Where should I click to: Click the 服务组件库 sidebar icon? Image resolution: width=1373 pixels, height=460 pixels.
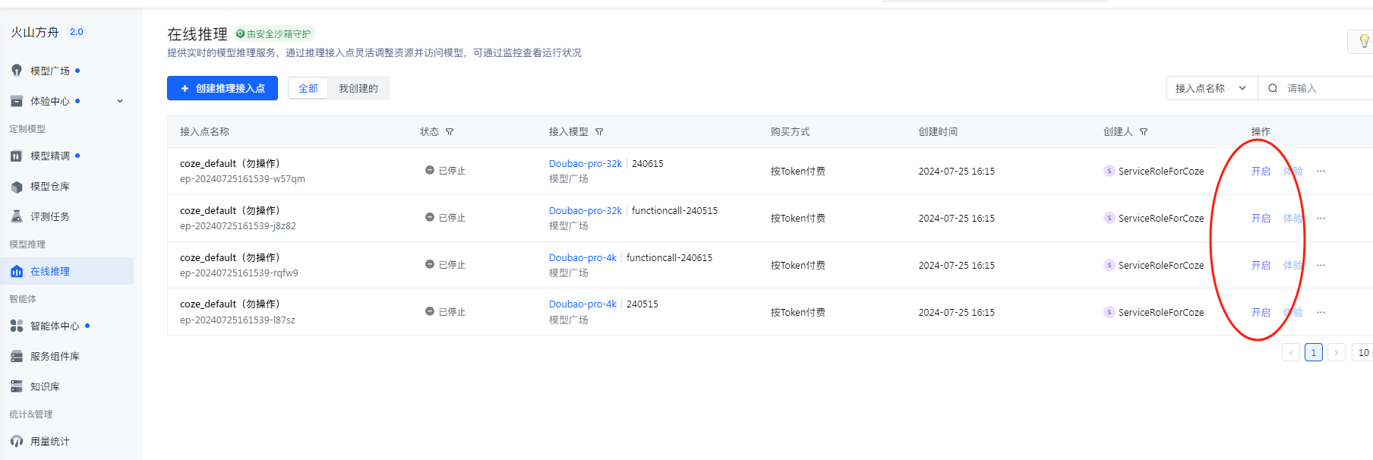(x=17, y=356)
